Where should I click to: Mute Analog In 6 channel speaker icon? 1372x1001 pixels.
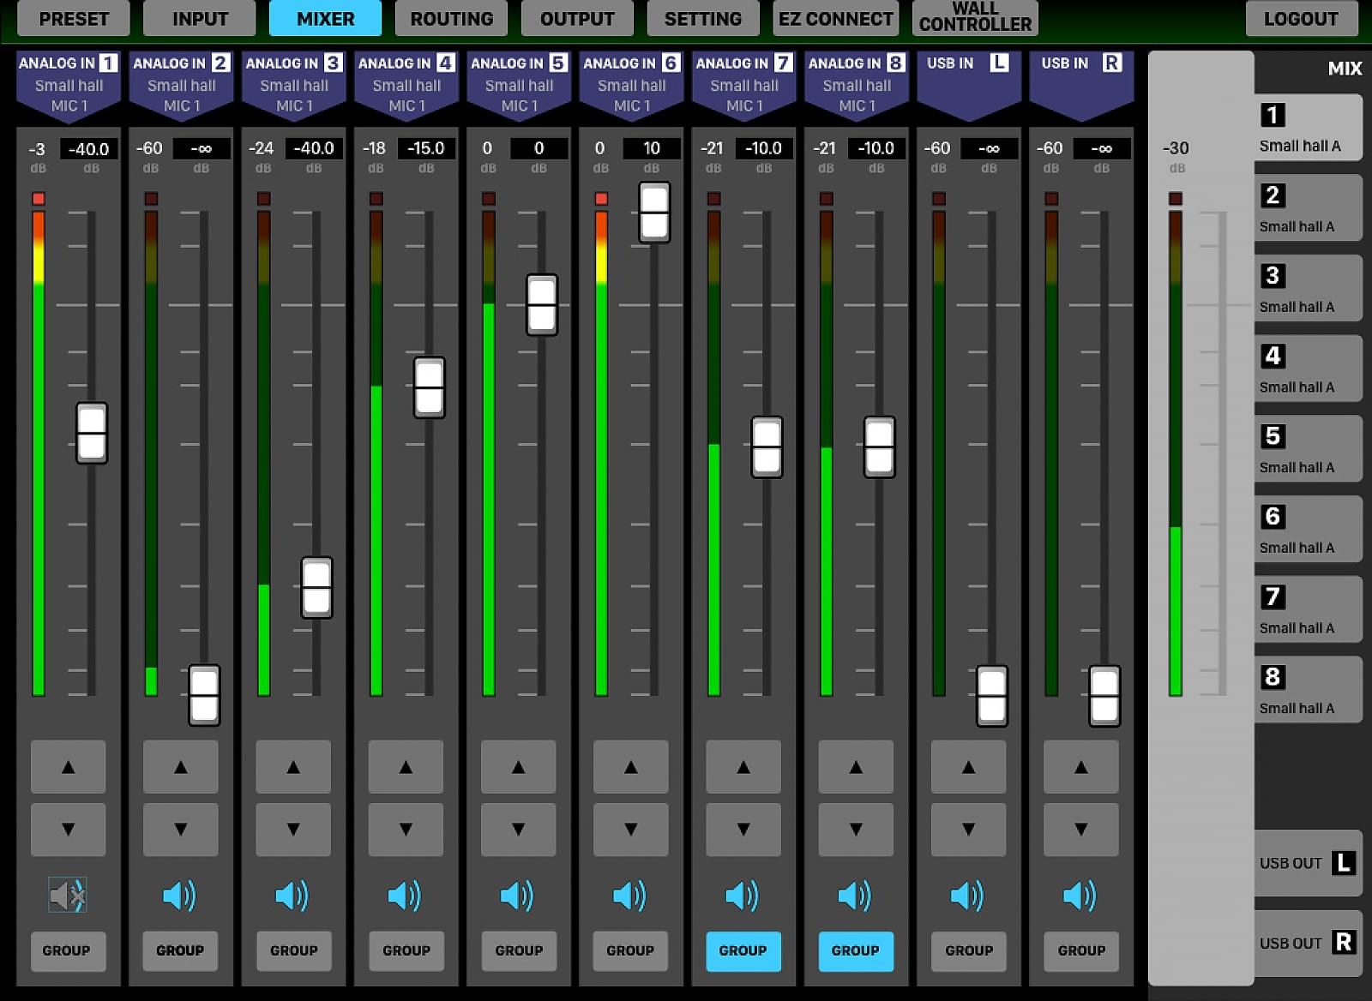(630, 896)
